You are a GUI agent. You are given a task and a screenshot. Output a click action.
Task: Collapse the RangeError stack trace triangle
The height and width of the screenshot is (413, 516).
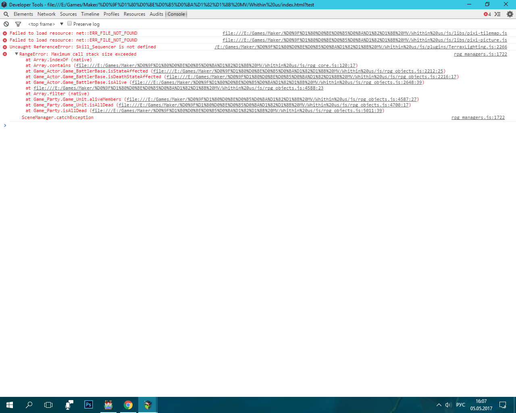point(17,54)
